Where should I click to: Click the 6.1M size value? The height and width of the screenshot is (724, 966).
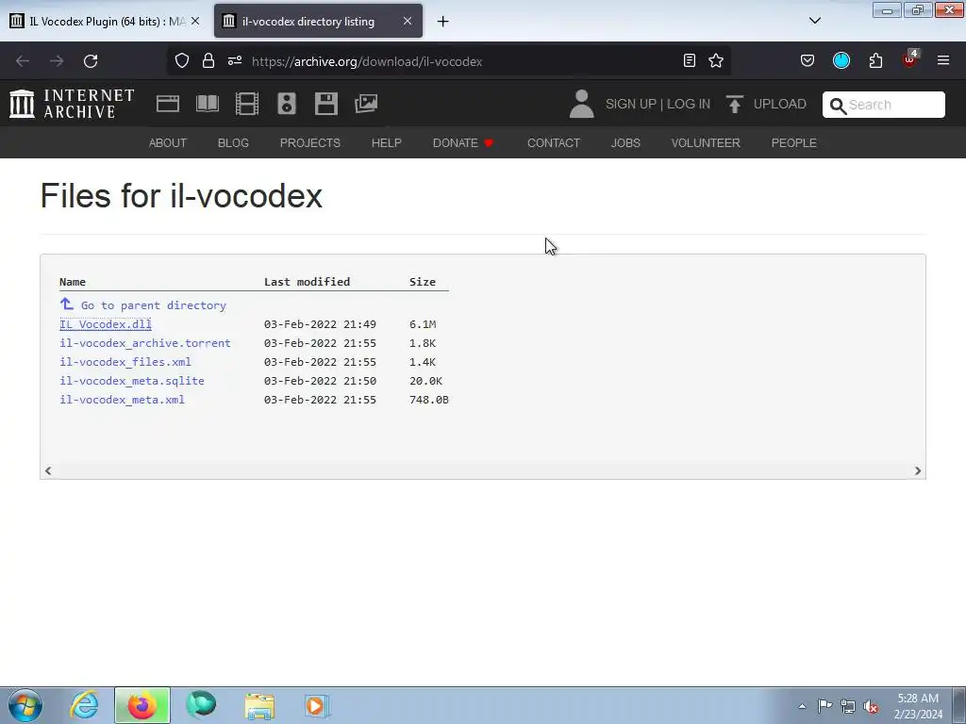coord(423,324)
